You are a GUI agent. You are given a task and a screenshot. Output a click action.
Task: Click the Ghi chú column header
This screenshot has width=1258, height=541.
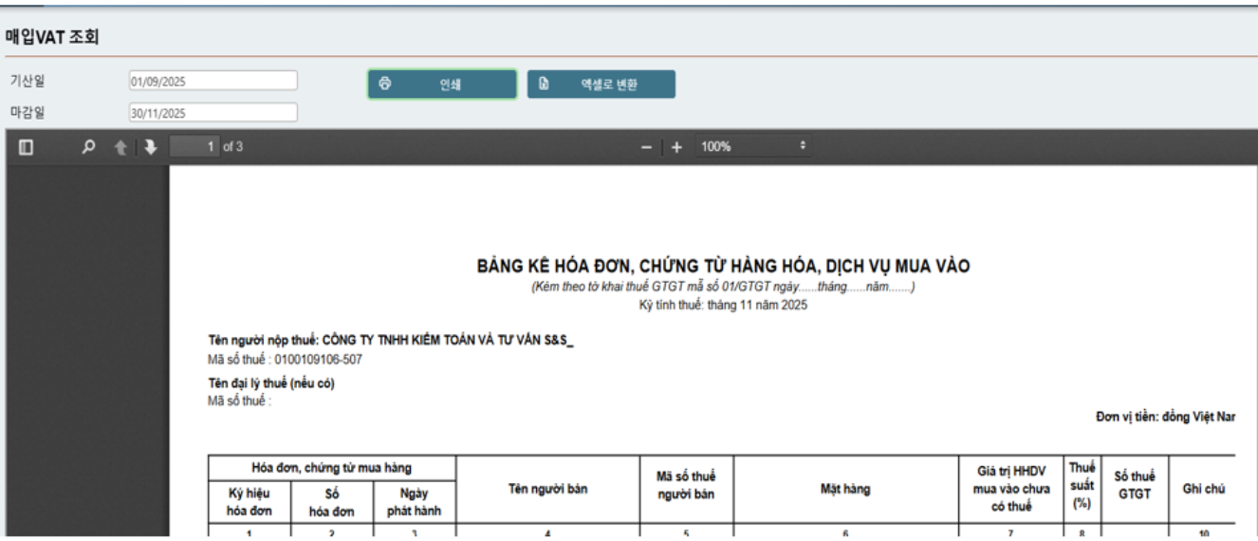click(x=1203, y=489)
